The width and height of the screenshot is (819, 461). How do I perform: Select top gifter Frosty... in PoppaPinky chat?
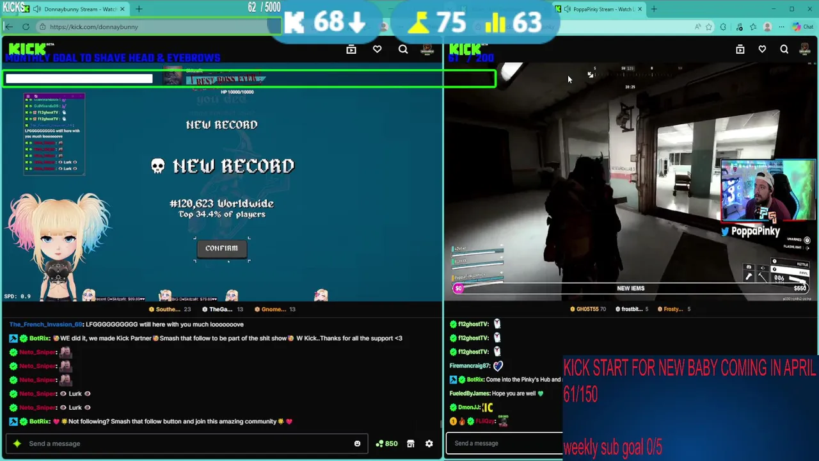pos(674,309)
